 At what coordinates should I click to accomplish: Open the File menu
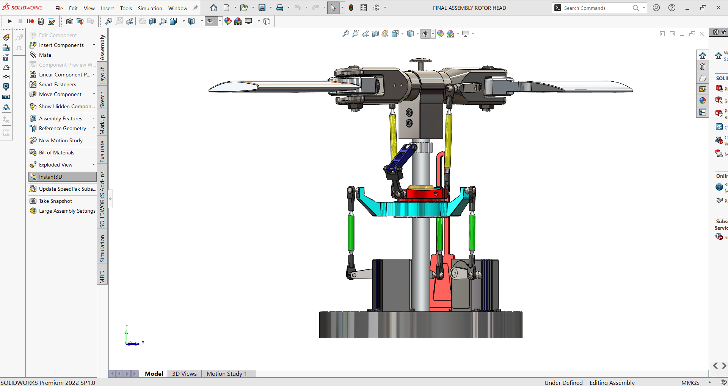coord(59,8)
